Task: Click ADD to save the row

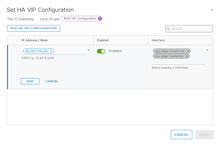Action: coord(30,81)
